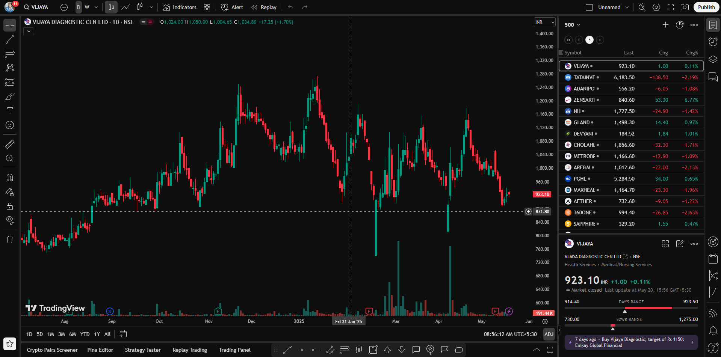721x357 pixels.
Task: Start bar Replay mode
Action: [x=264, y=7]
